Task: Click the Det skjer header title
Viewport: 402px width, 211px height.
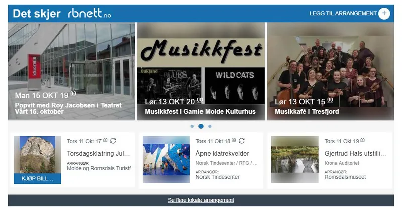Action: click(x=37, y=14)
